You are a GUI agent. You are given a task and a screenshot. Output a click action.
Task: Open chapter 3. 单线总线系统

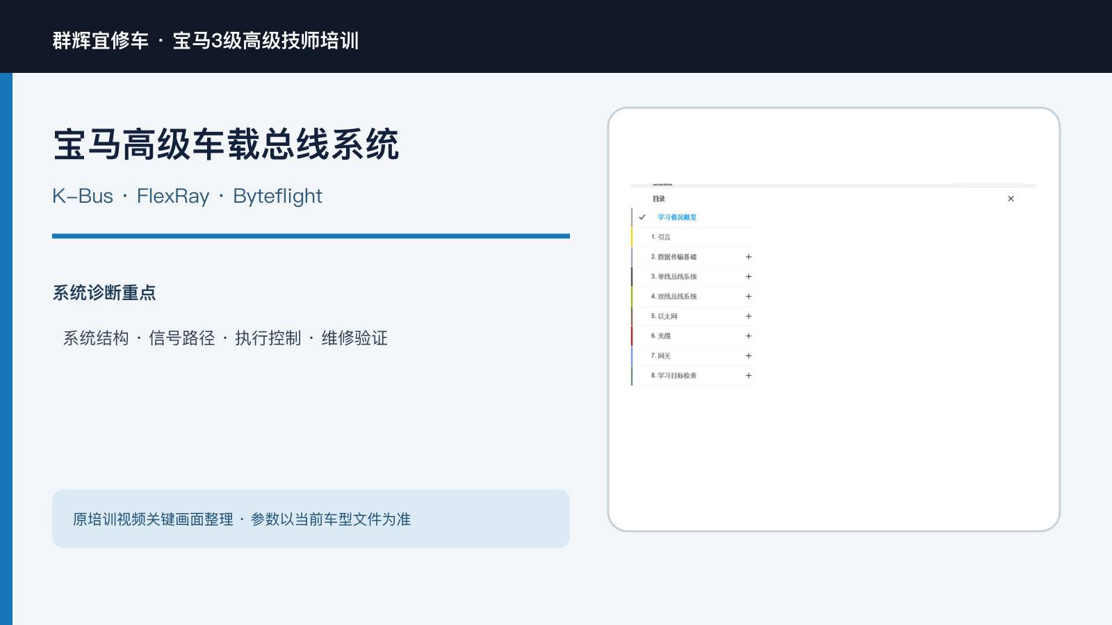pos(673,276)
